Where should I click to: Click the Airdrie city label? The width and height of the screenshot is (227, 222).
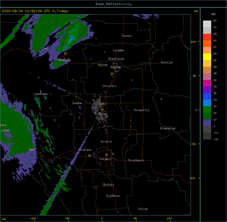tap(106, 142)
